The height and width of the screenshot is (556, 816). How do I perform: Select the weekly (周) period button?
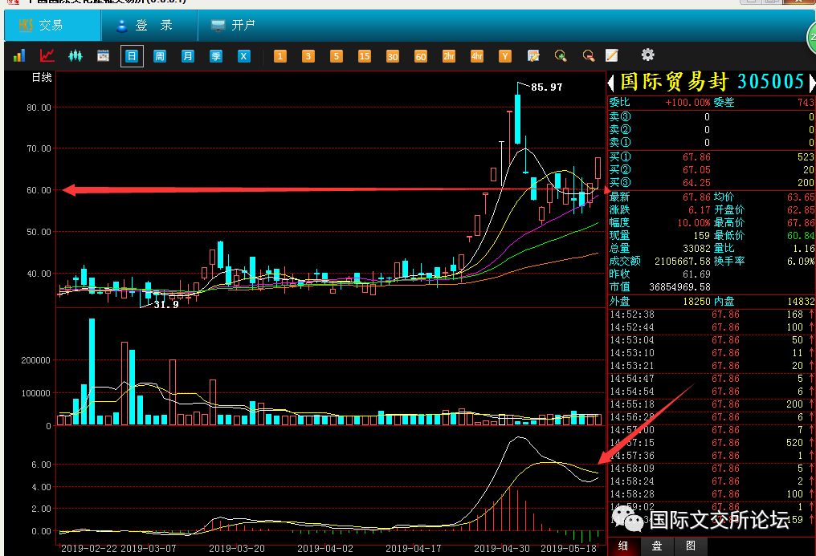tap(160, 55)
